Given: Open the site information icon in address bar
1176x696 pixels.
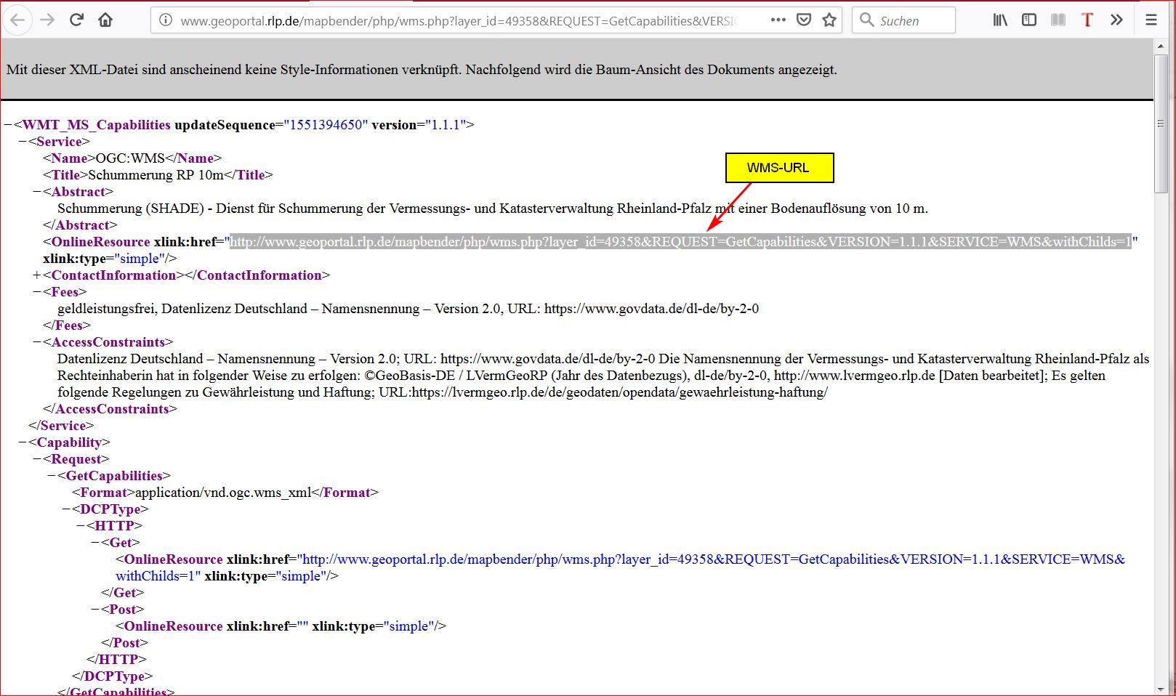Looking at the screenshot, I should [166, 20].
